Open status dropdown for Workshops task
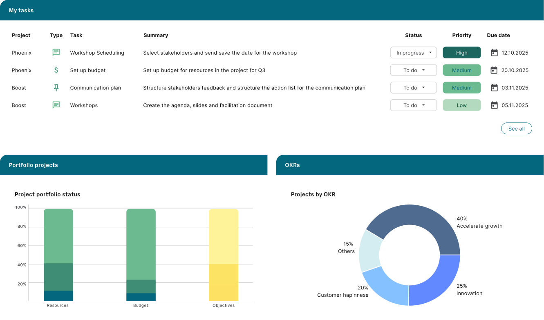Viewport: 544px width, 320px height. click(x=414, y=105)
